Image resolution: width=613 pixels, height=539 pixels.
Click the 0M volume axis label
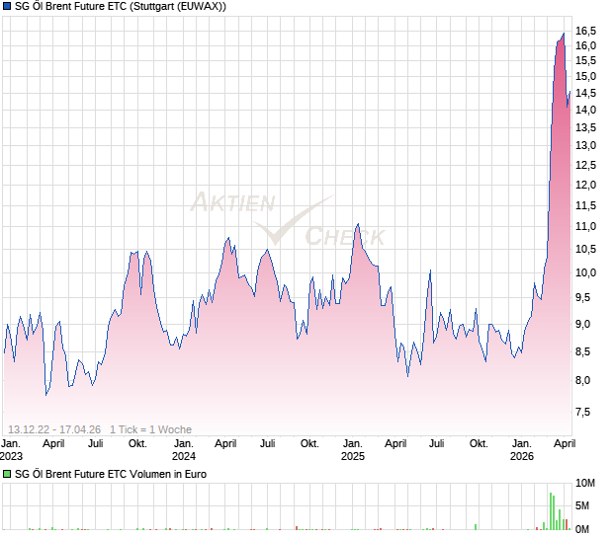point(584,529)
